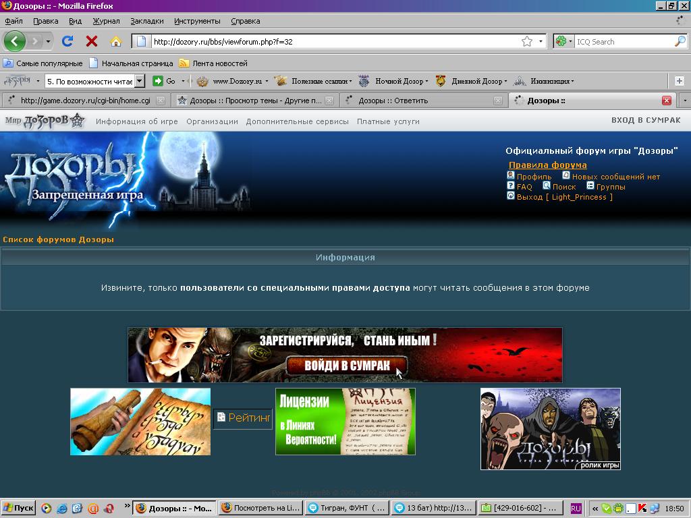The image size is (691, 518).
Task: Open the Файл menu
Action: point(14,21)
